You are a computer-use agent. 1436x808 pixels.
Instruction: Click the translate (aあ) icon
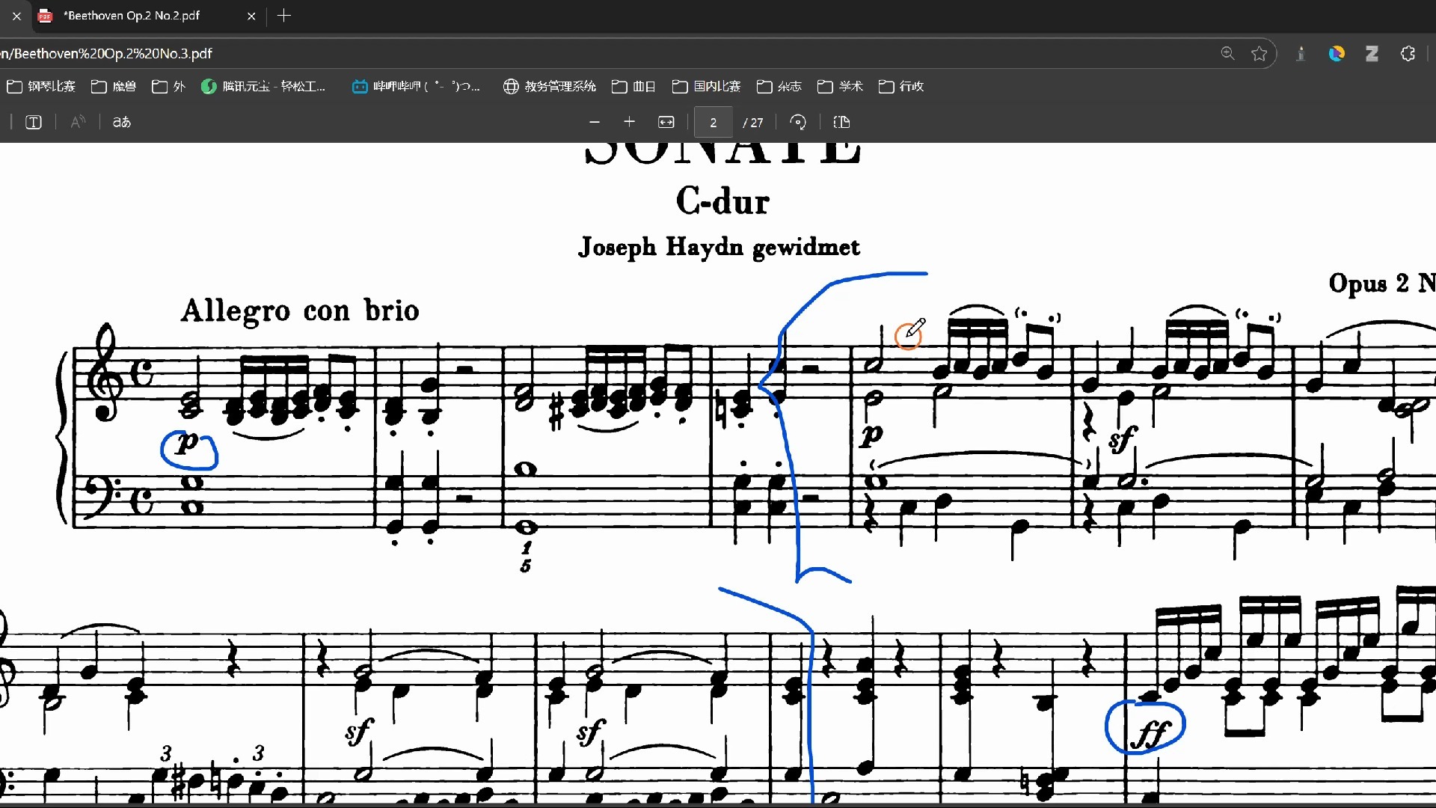coord(122,123)
